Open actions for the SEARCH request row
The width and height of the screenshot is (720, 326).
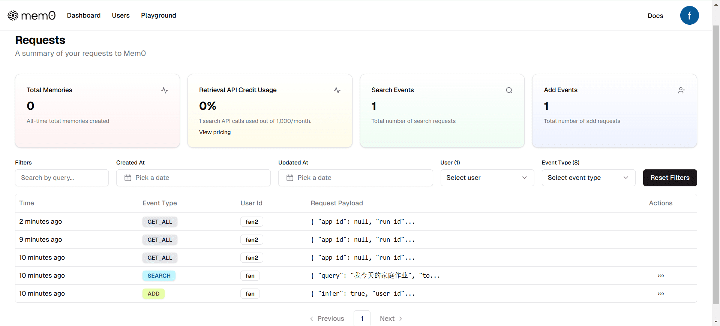click(661, 276)
